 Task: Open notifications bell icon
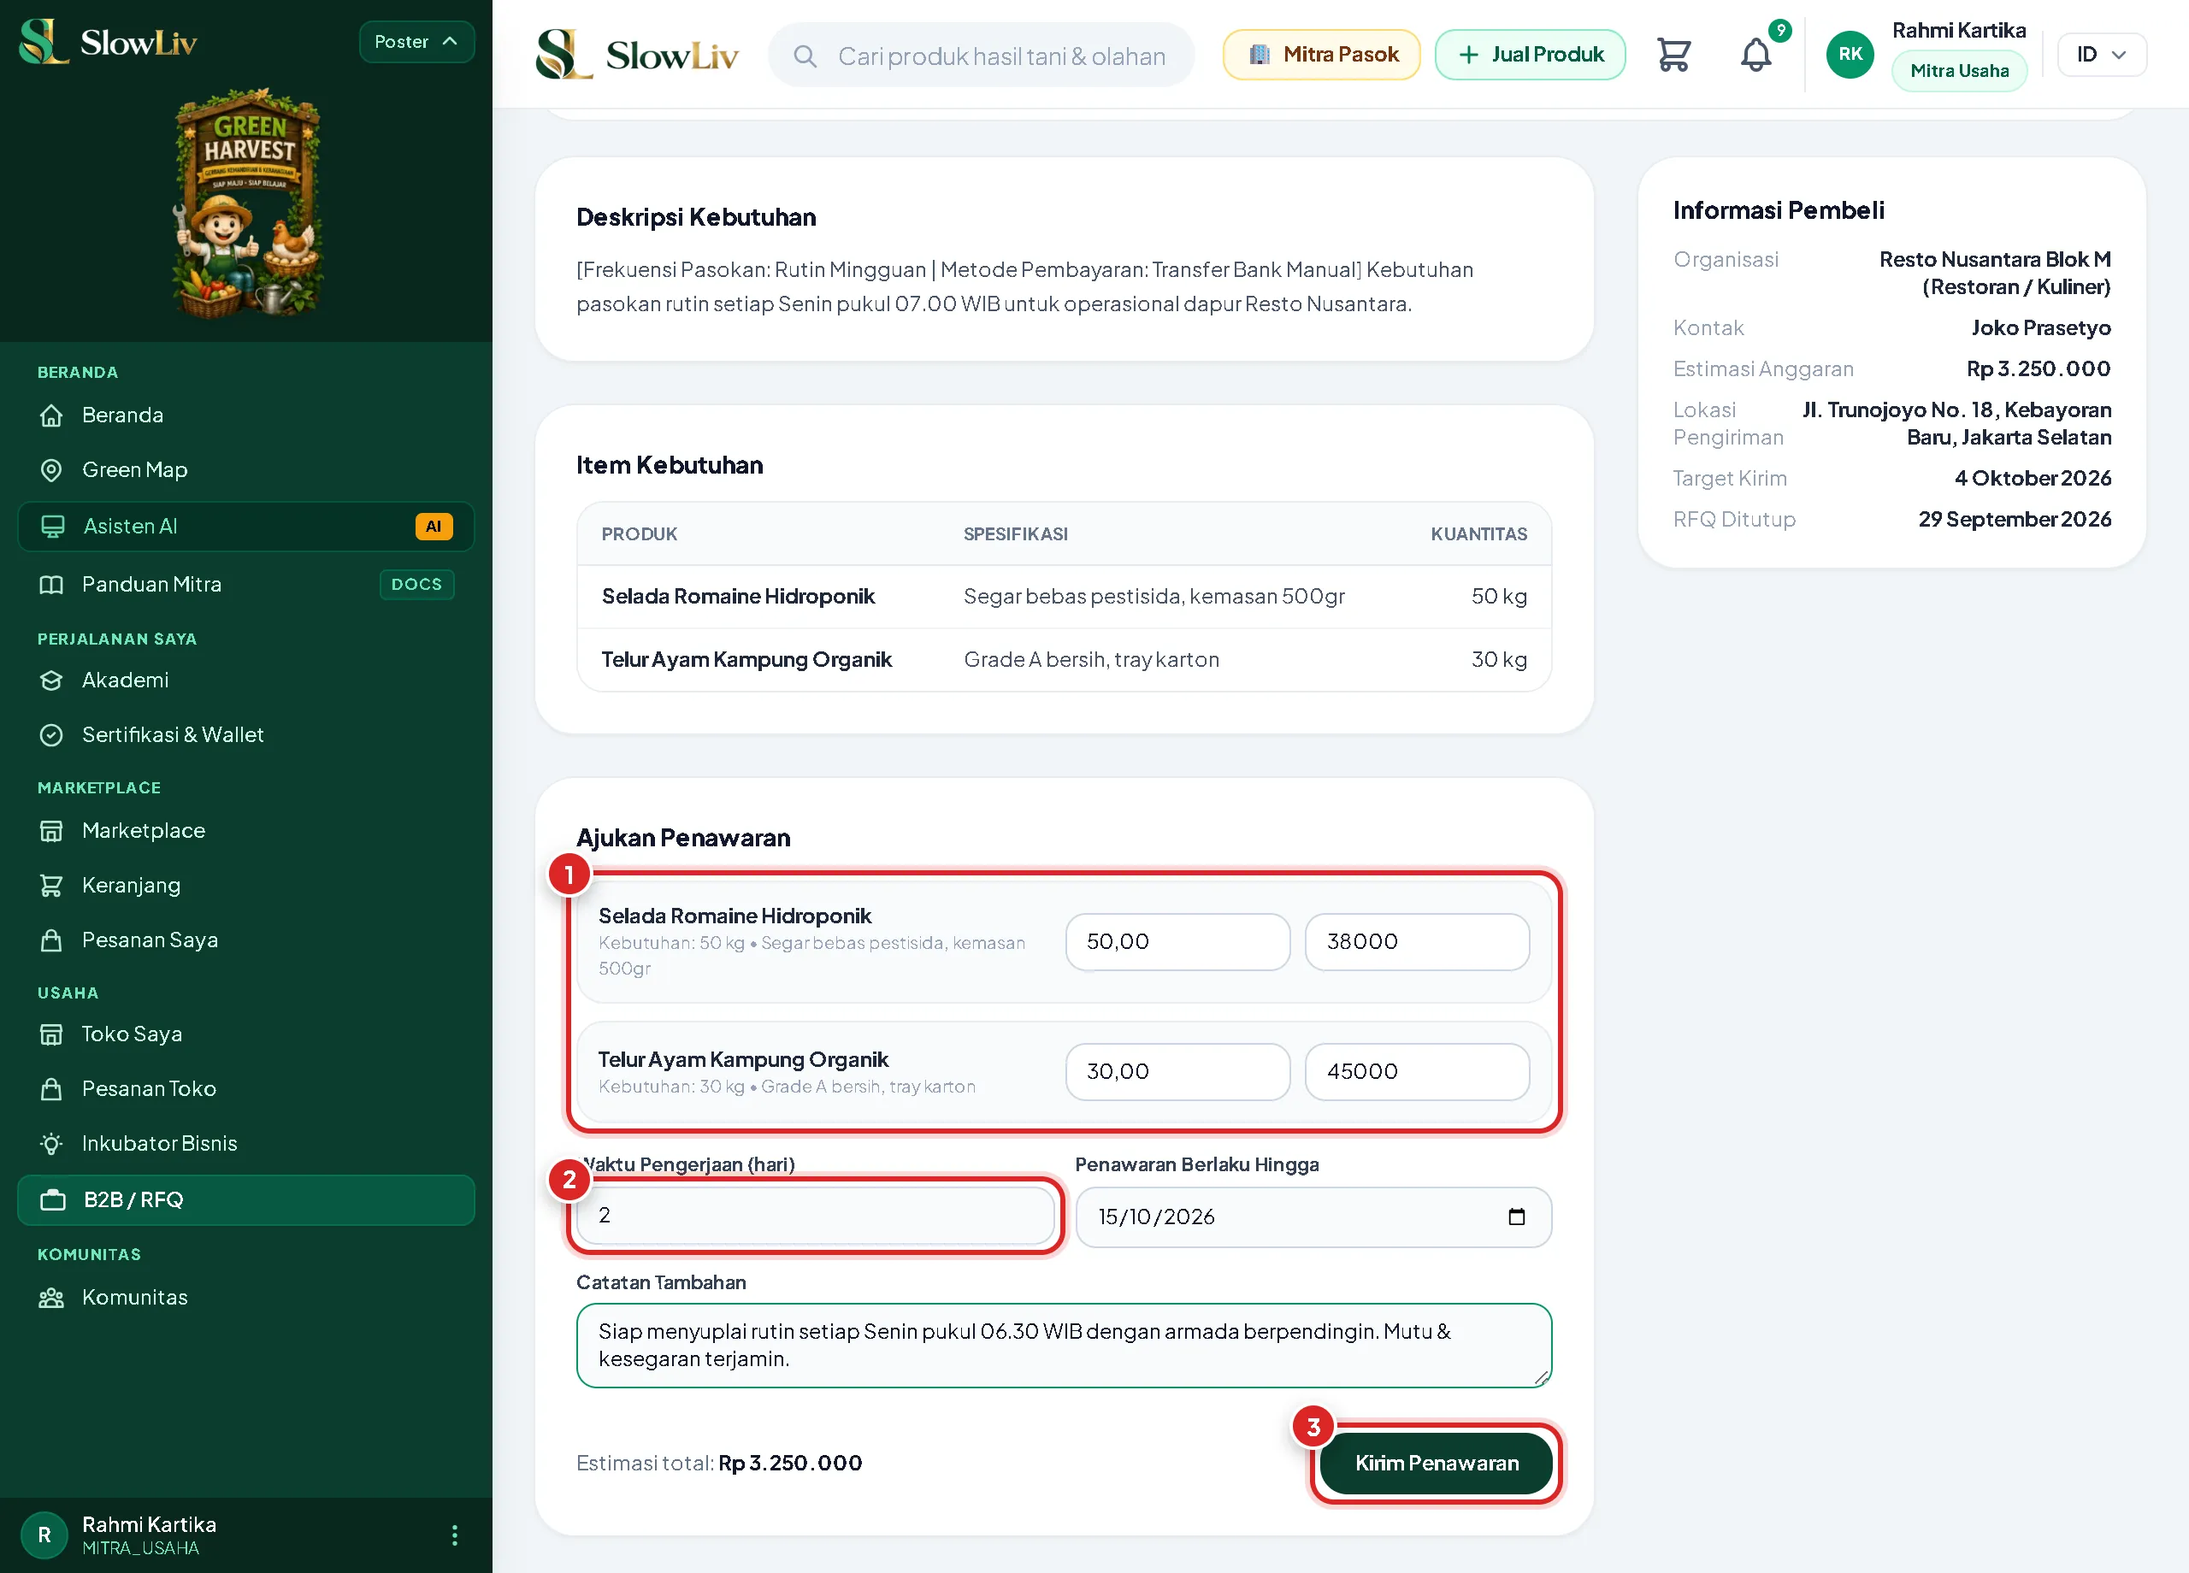1755,55
